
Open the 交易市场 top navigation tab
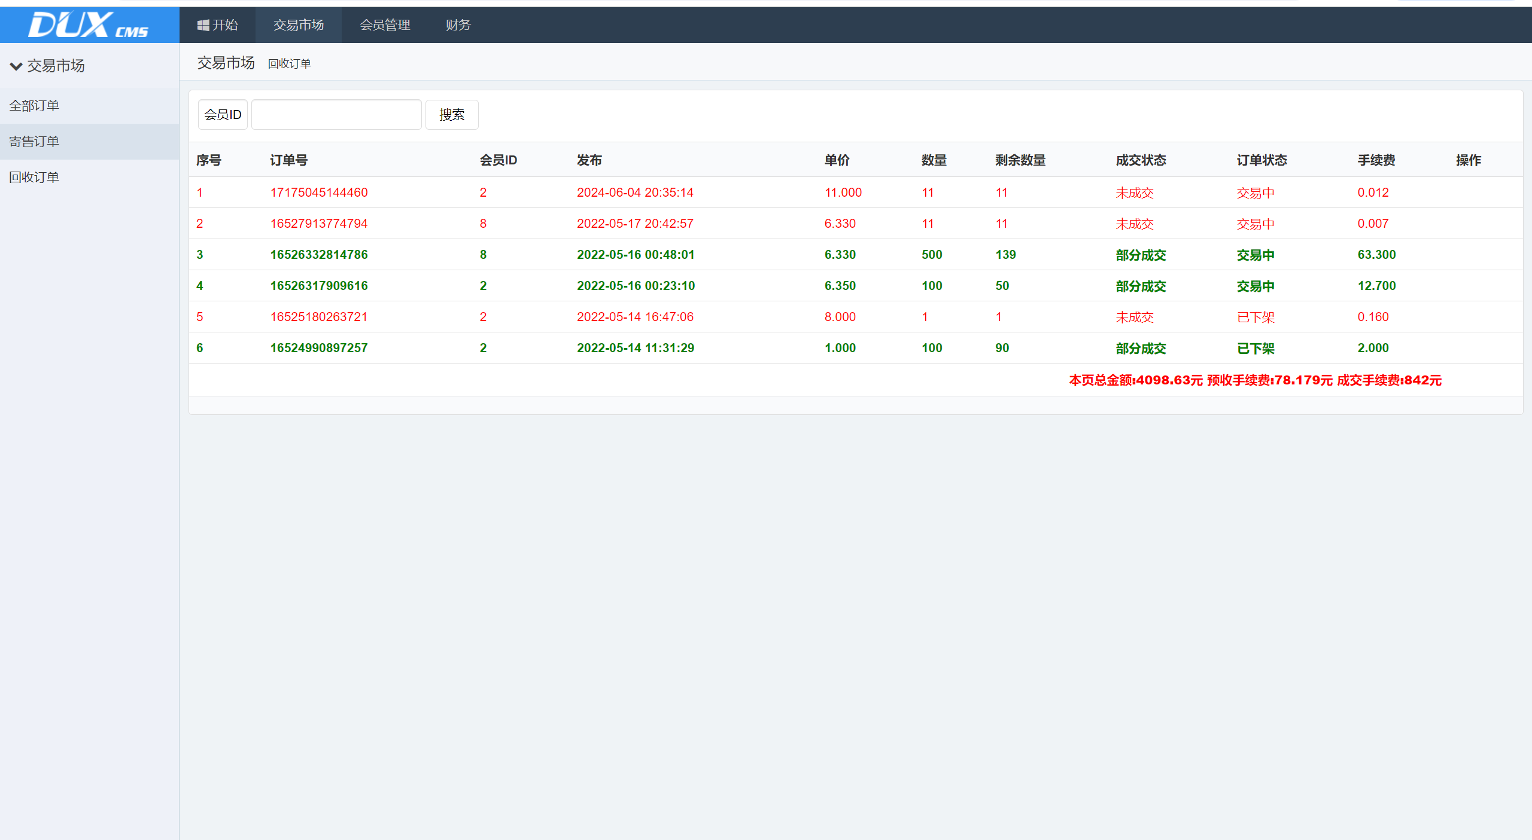[x=298, y=25]
